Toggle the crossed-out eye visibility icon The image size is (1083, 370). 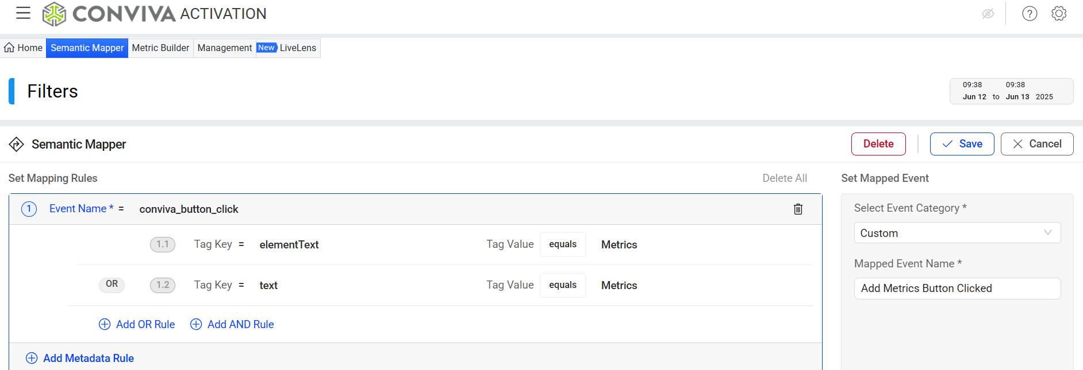(x=988, y=14)
